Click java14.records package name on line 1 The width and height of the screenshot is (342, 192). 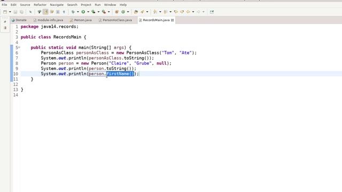pyautogui.click(x=58, y=27)
